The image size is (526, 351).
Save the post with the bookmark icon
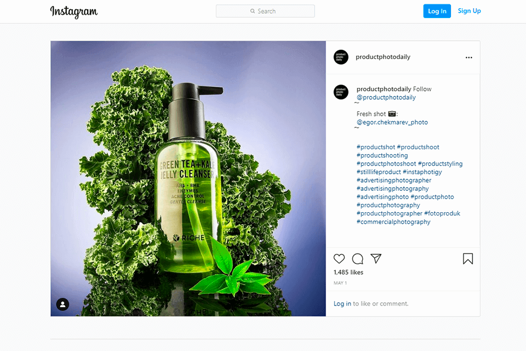click(x=468, y=259)
